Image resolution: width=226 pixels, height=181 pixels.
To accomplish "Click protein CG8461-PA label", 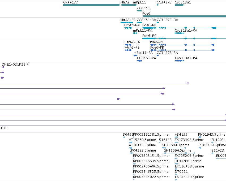I will coord(147,58).
